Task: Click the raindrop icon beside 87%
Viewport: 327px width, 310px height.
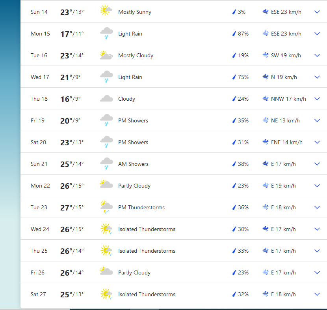Action: coord(234,34)
